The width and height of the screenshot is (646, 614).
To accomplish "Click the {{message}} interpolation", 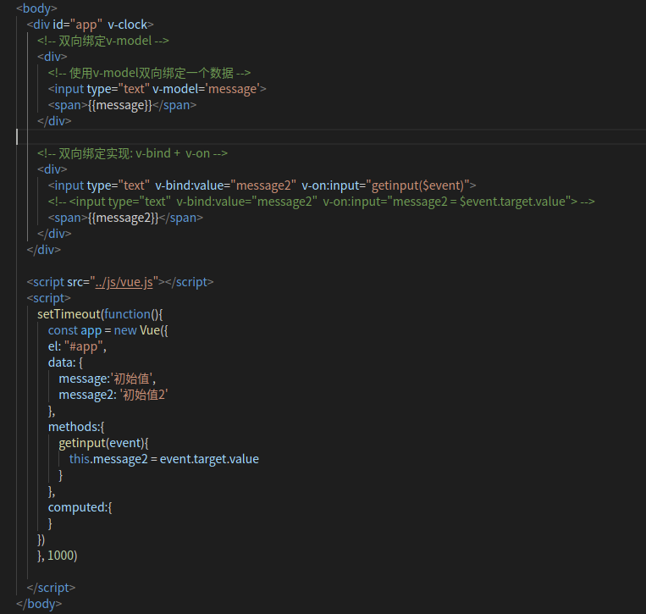I will pos(120,105).
